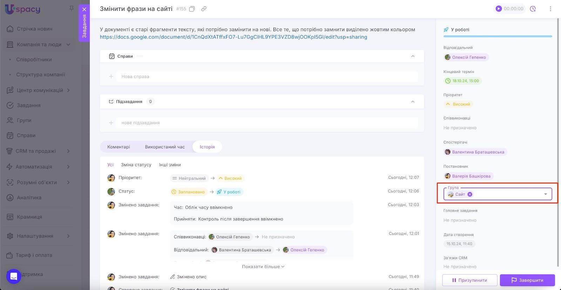Screen dimensions: 561x290
Task: Filter history by Зміна статусу
Action: [136, 165]
